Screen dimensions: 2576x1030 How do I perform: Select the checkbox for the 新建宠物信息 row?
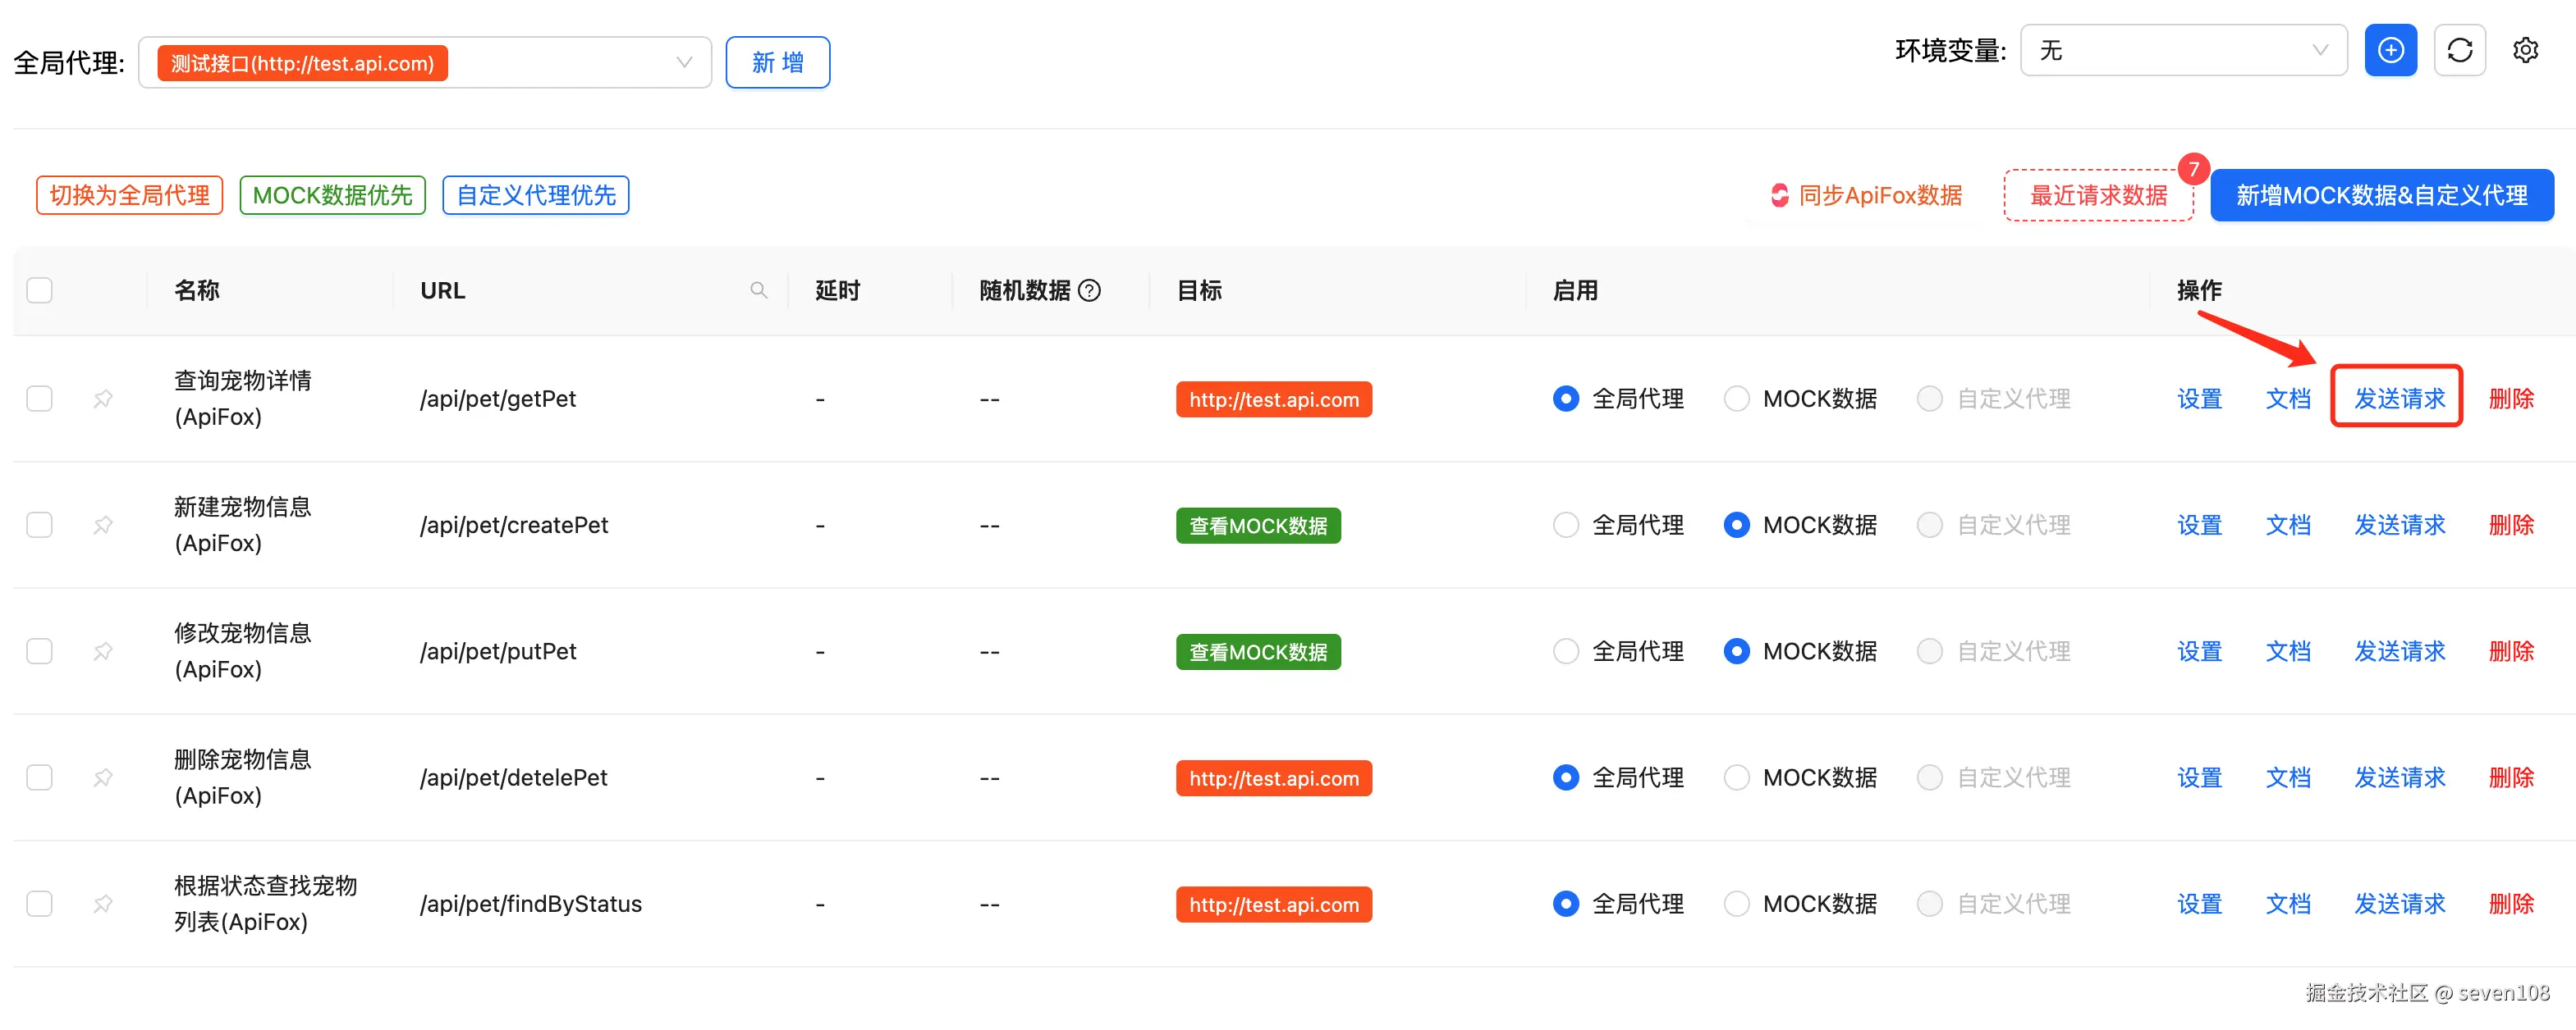[40, 526]
